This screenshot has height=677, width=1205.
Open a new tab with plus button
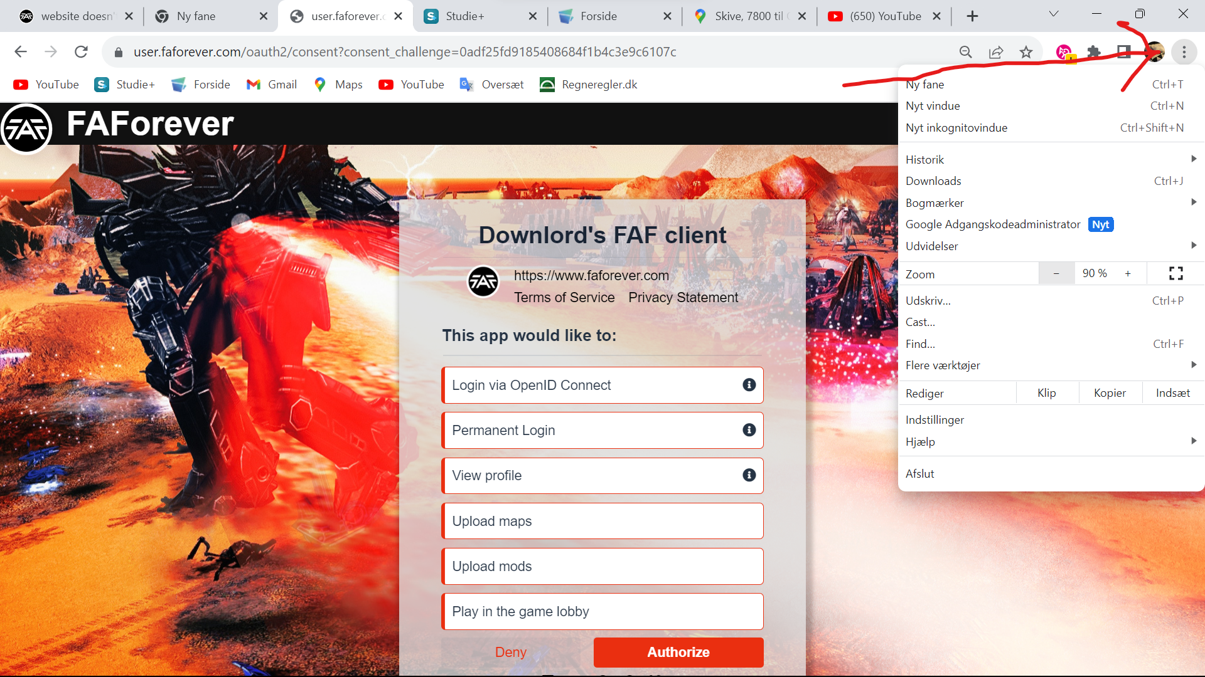972,16
